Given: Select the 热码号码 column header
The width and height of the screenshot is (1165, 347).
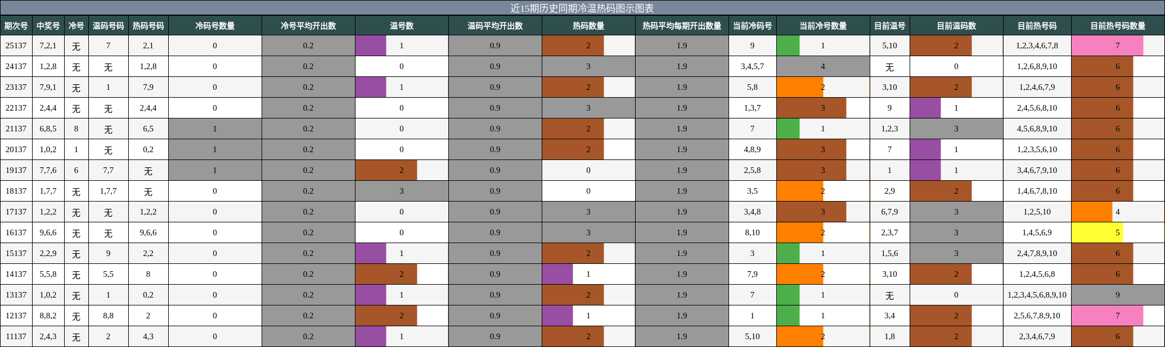Looking at the screenshot, I should point(148,25).
